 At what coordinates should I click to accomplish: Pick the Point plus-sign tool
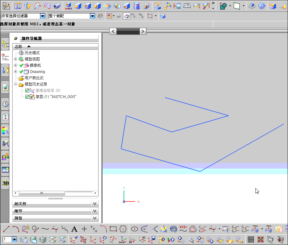(x=84, y=229)
